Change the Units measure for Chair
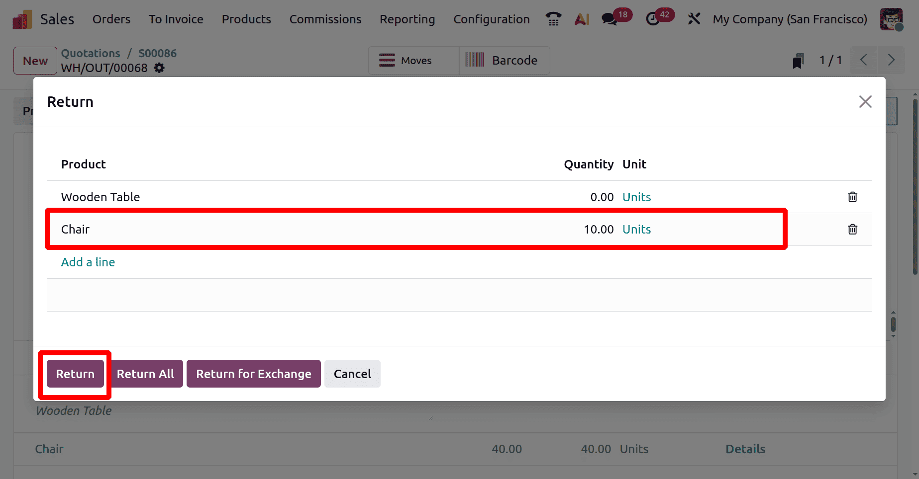Image resolution: width=919 pixels, height=479 pixels. (x=636, y=229)
